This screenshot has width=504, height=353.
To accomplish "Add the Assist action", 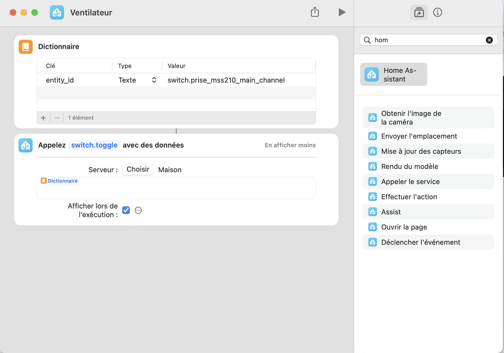I will tap(428, 212).
